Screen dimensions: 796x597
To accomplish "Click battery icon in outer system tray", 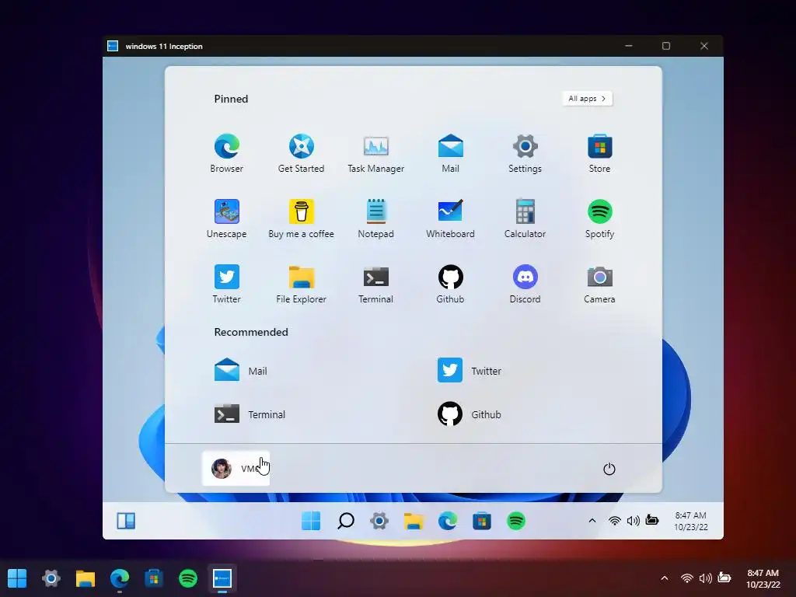I will 724,578.
